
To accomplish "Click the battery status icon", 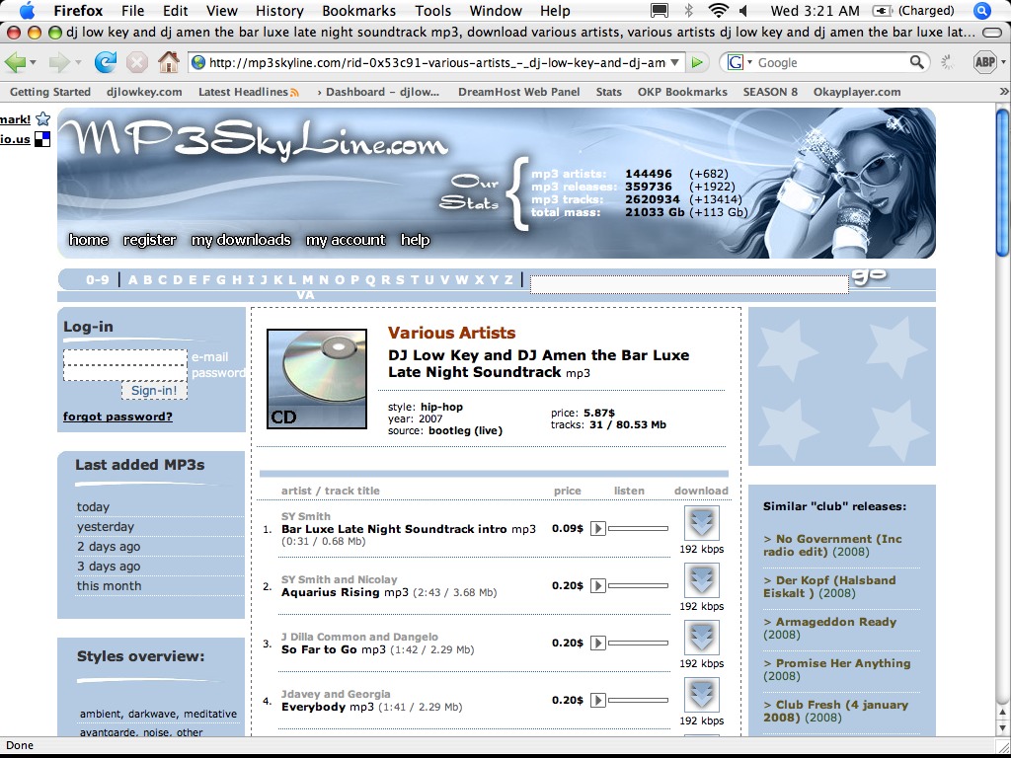I will tap(882, 11).
